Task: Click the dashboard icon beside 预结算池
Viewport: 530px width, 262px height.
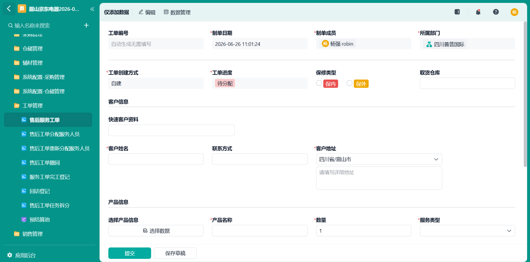Action: click(24, 220)
